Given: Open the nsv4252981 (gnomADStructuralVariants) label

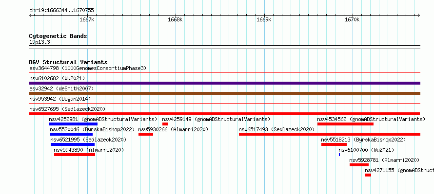Looking at the screenshot, I should 103,119.
